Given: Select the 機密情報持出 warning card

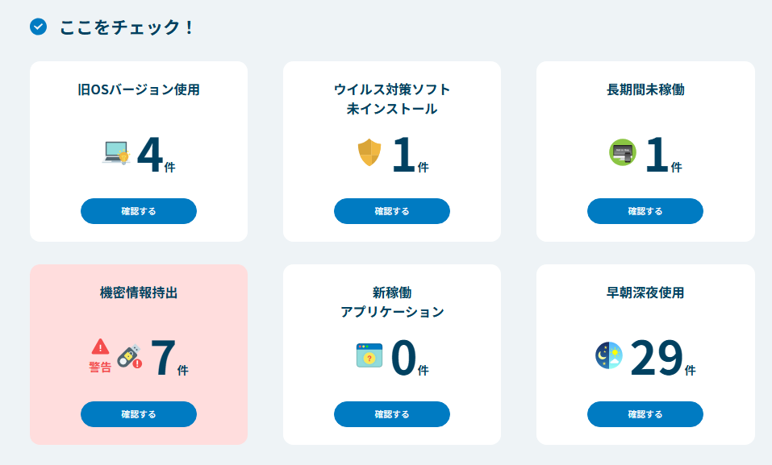Looking at the screenshot, I should pos(138,355).
